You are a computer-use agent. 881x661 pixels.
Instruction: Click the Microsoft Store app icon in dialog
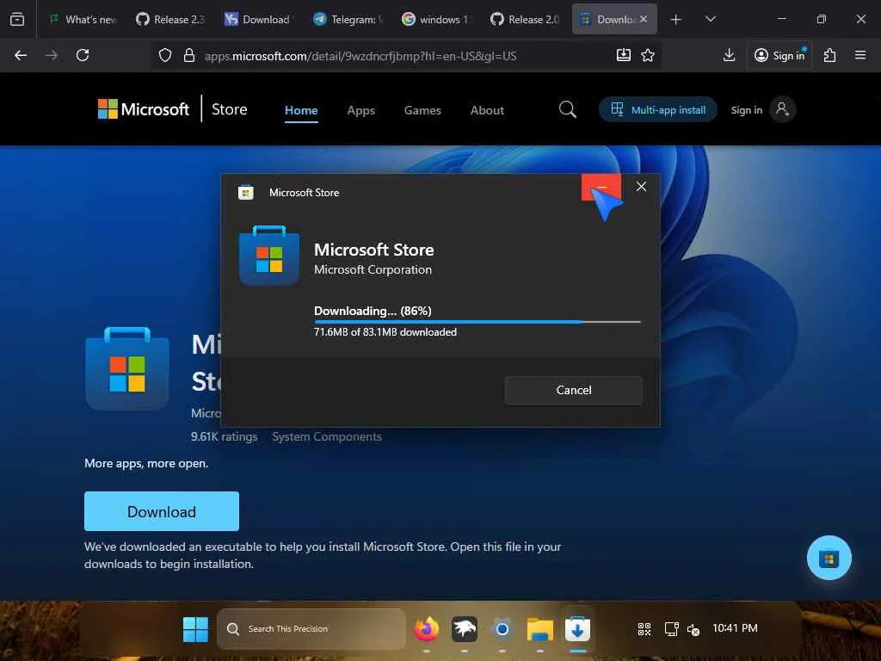[269, 256]
